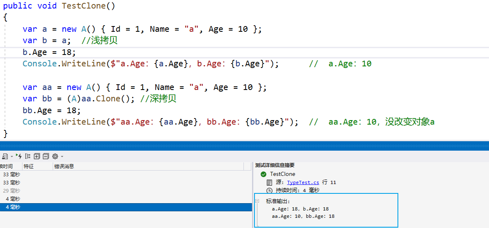Screen dimensions: 489x228
Task: Click the 错误消息 column header
Action: (64, 166)
